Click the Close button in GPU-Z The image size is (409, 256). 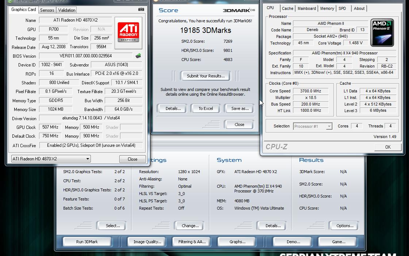pos(132,159)
